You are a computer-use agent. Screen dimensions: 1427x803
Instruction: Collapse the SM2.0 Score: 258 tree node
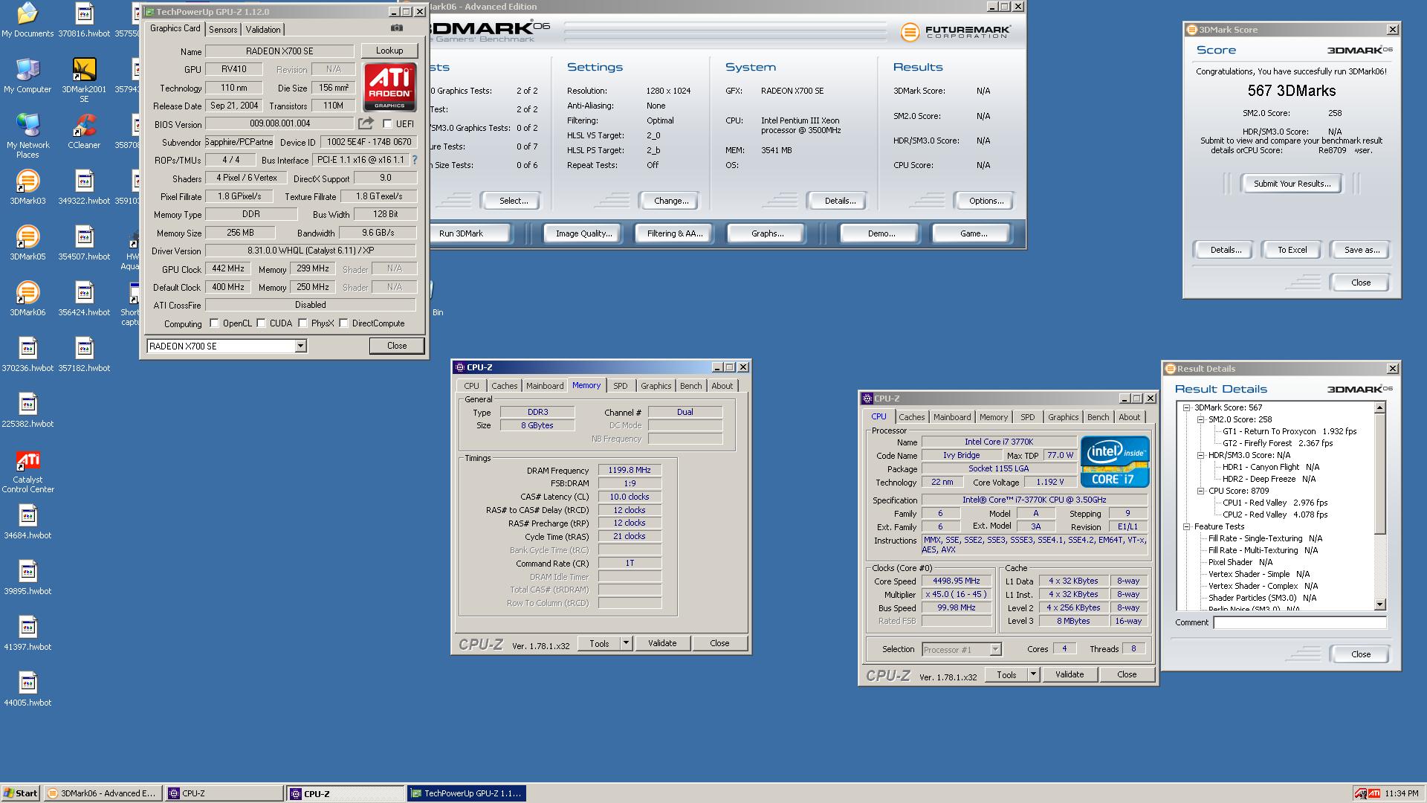pos(1200,419)
